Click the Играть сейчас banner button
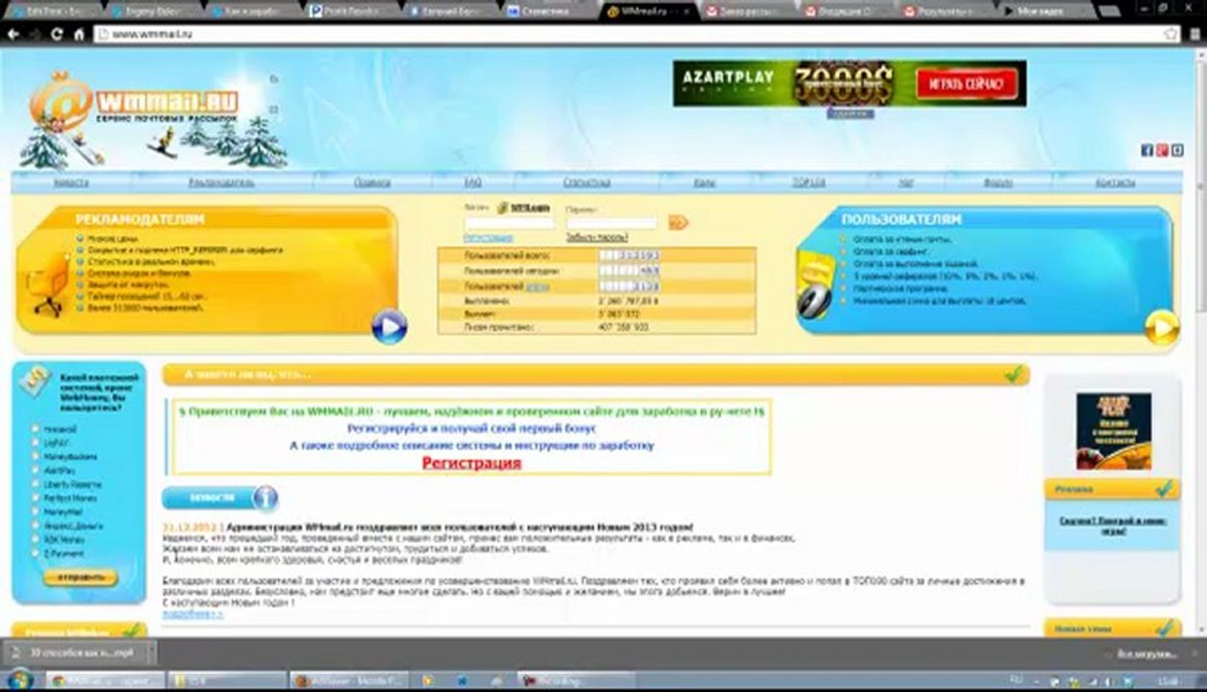This screenshot has height=692, width=1207. pos(967,84)
